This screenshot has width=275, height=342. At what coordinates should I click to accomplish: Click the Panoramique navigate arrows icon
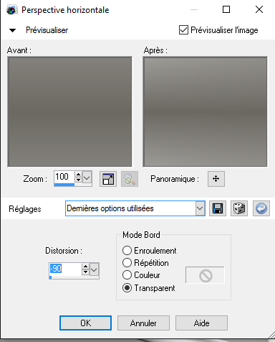216,179
